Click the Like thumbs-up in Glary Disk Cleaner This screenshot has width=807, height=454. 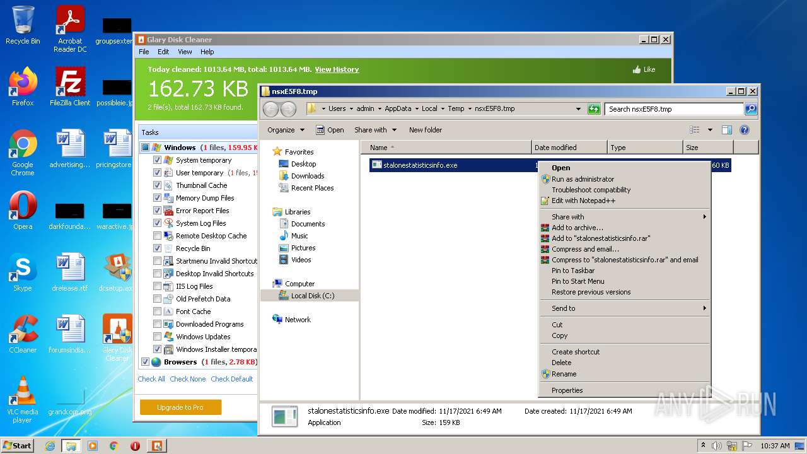click(644, 69)
